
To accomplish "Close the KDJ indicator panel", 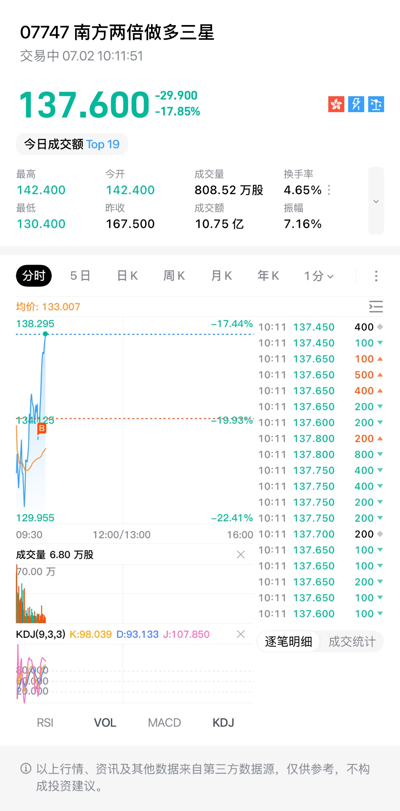I will coord(241,634).
